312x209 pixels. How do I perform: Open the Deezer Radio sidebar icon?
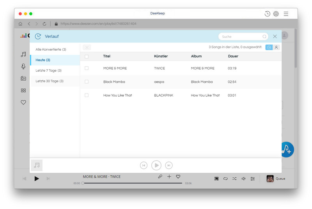tap(23, 78)
